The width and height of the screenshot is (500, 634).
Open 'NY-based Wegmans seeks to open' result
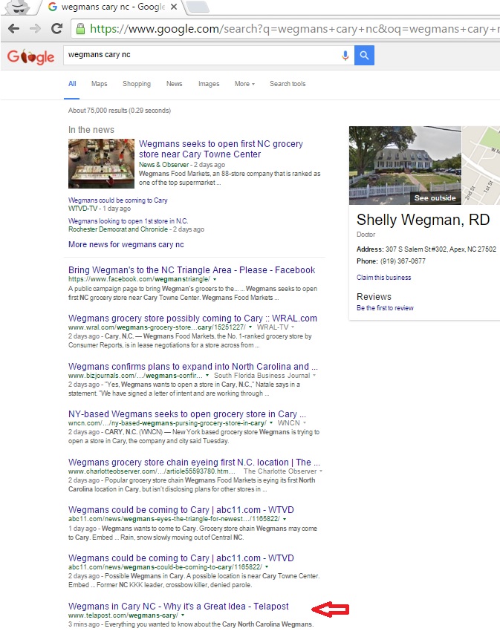187,414
